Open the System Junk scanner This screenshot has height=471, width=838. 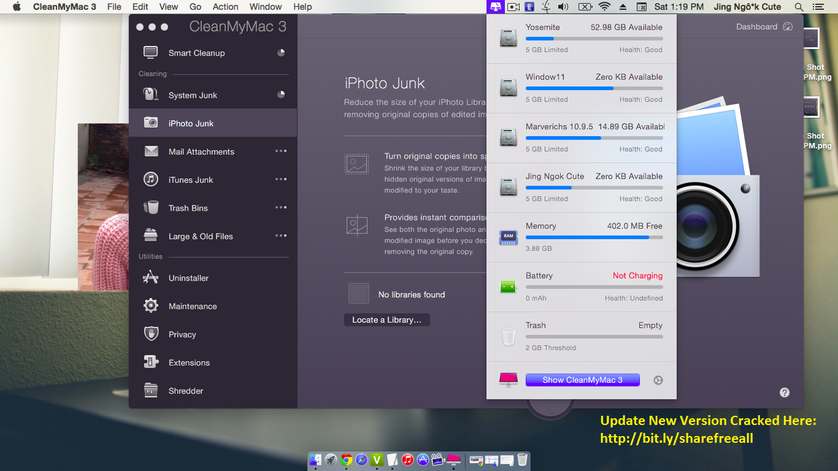[x=193, y=94]
